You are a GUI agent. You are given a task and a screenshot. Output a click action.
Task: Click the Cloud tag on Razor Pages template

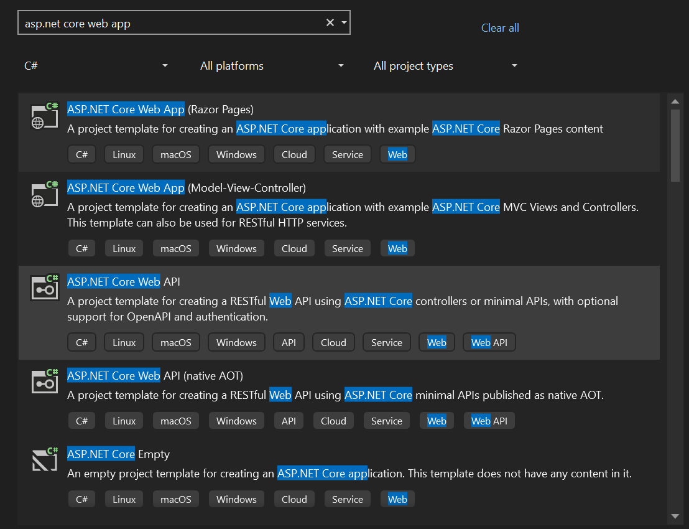(x=294, y=154)
